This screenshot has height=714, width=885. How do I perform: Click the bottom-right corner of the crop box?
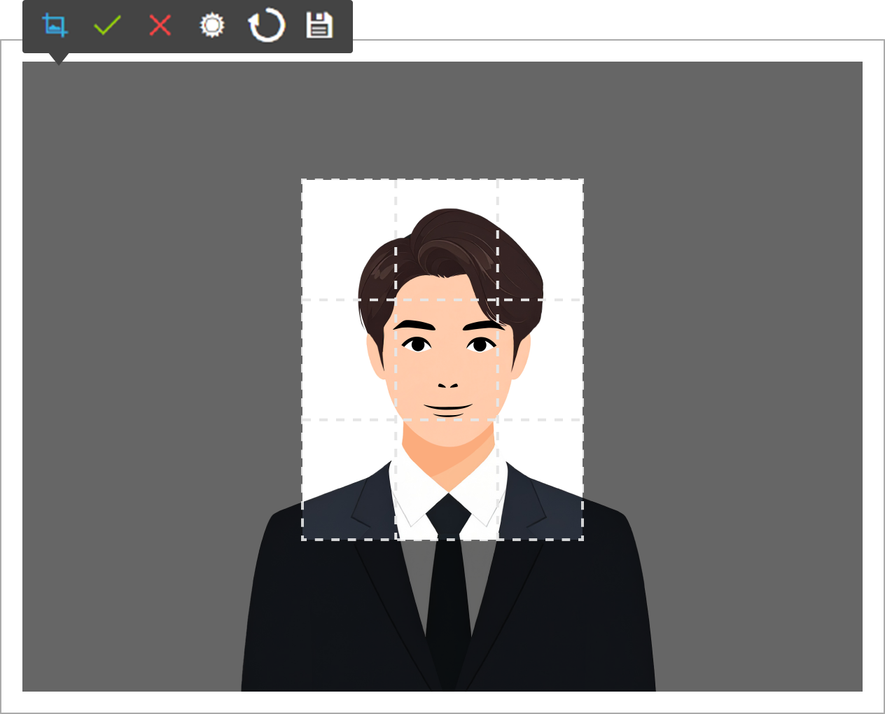(583, 538)
